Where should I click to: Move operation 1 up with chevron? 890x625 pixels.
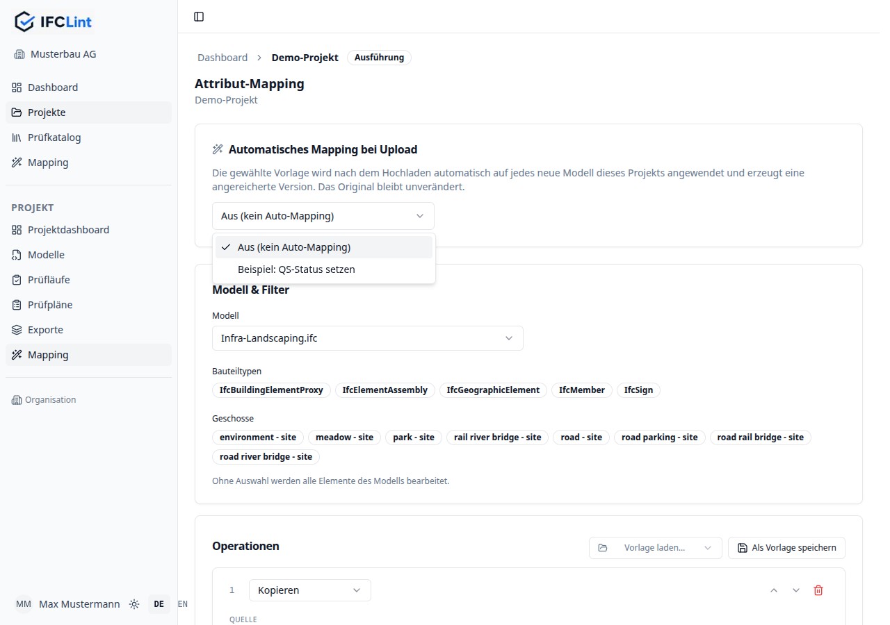click(x=774, y=590)
